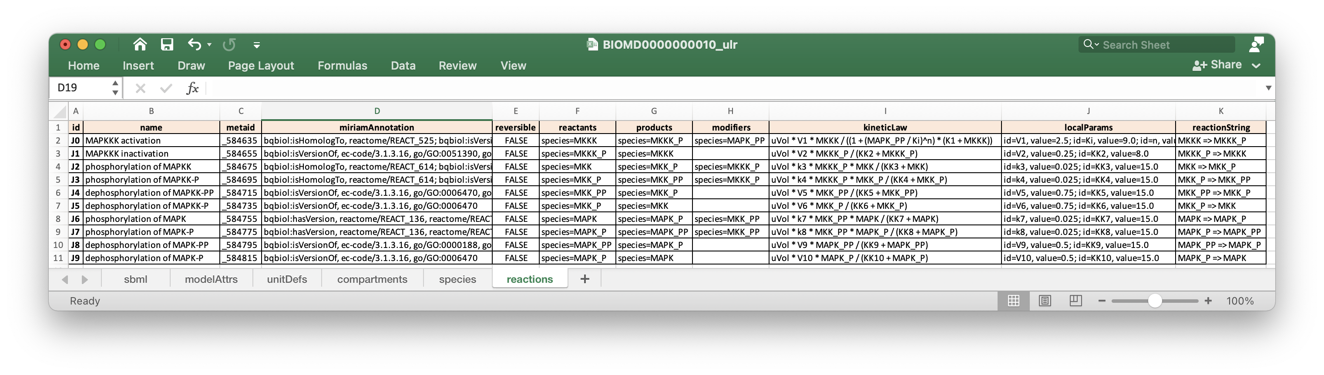Add a new sheet with plus button
The image size is (1324, 375).
point(585,279)
